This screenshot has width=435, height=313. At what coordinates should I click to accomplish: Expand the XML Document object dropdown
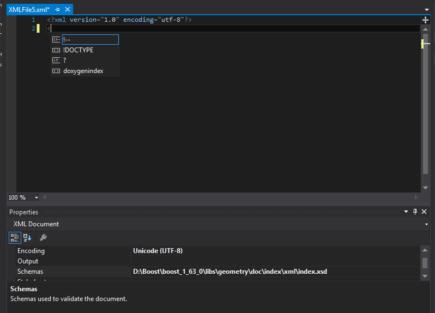426,224
